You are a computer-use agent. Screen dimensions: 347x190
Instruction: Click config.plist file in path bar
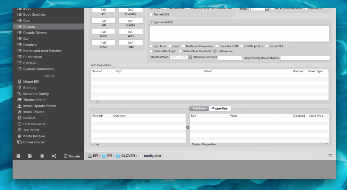tap(150, 156)
